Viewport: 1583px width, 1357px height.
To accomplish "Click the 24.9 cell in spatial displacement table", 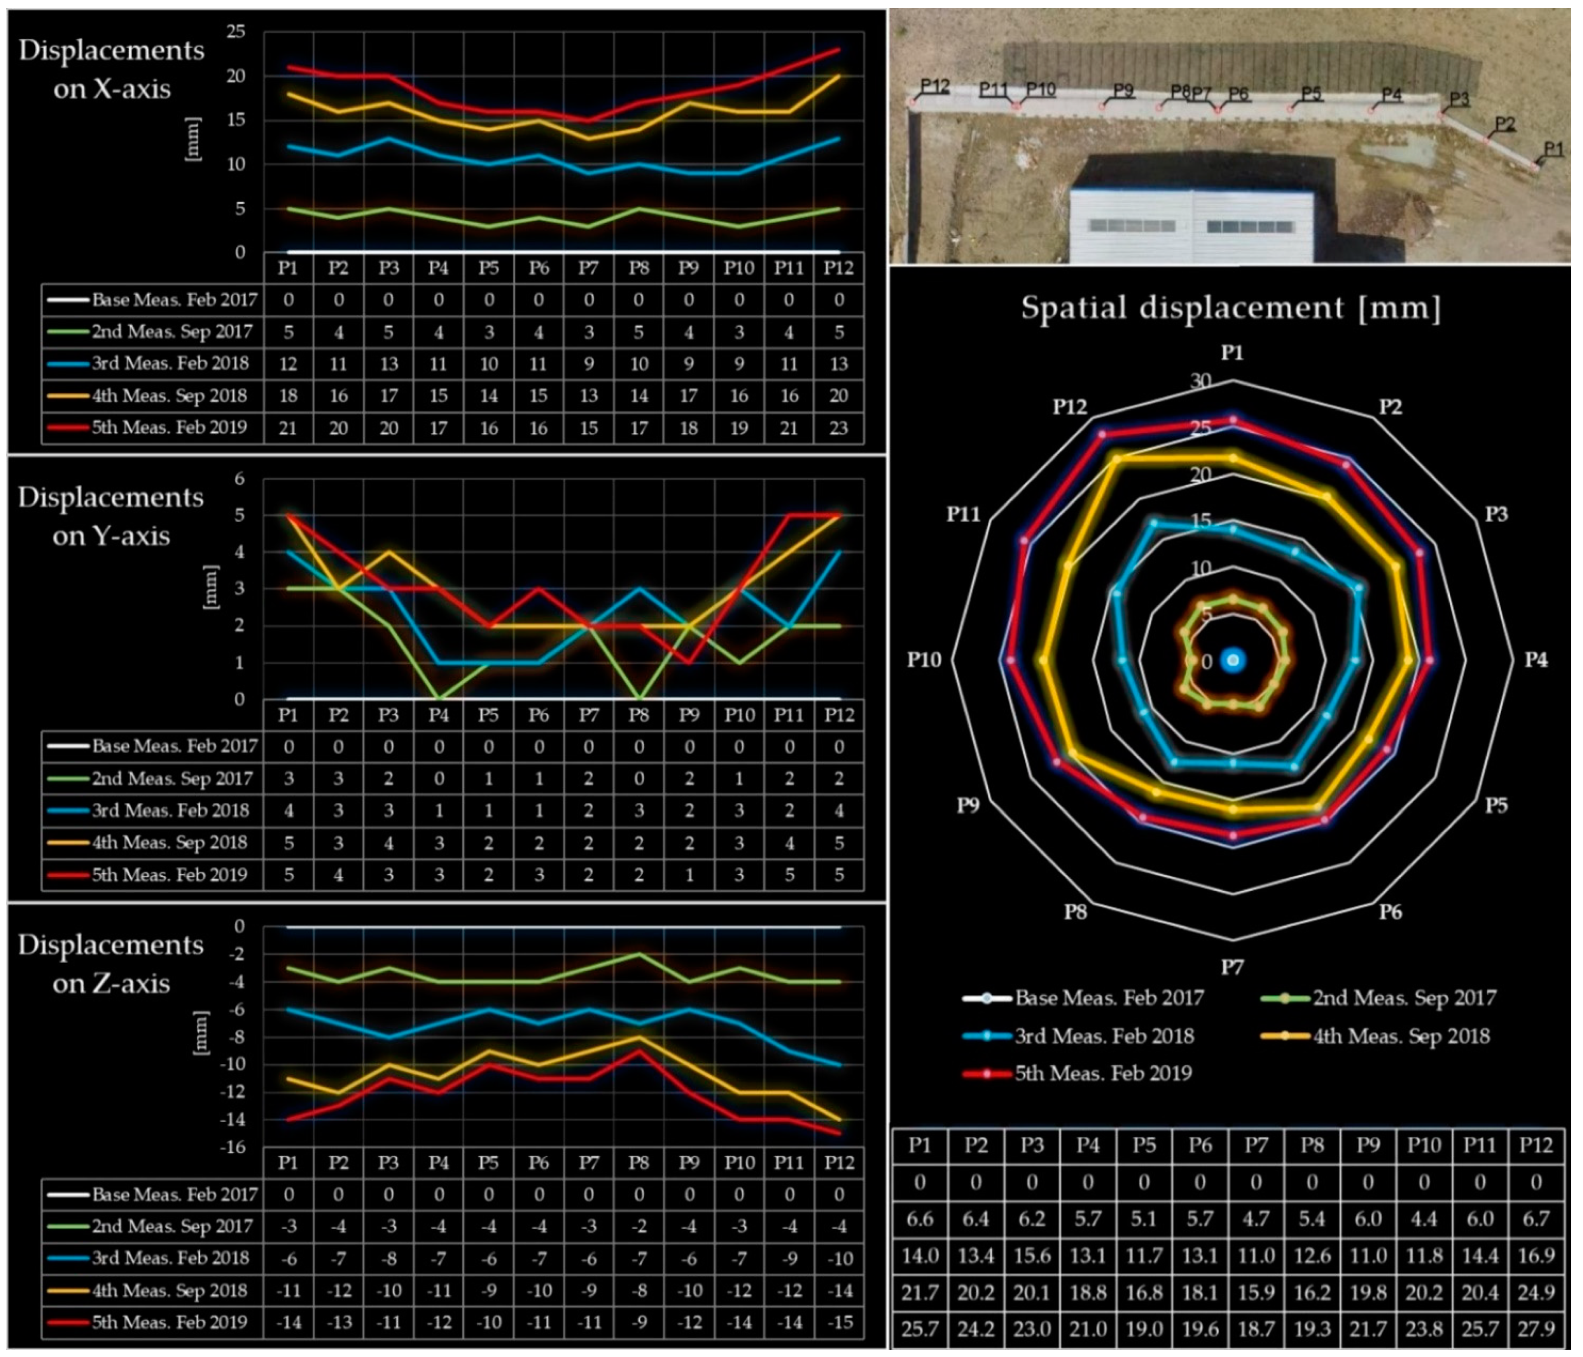I will click(x=1536, y=1293).
